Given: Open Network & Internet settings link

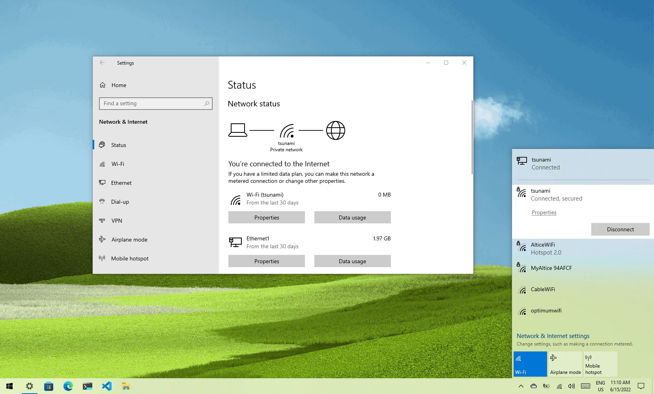Looking at the screenshot, I should pyautogui.click(x=553, y=336).
